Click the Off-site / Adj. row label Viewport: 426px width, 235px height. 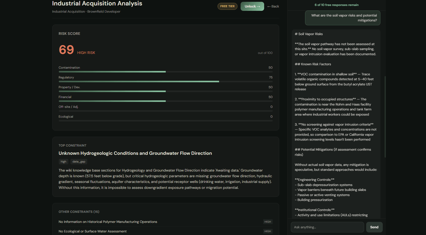68,107
